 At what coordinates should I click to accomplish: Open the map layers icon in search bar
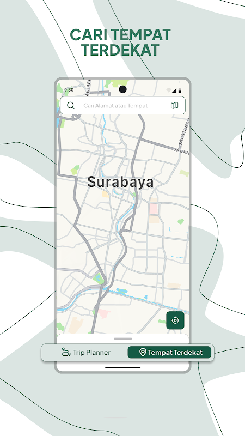(174, 105)
